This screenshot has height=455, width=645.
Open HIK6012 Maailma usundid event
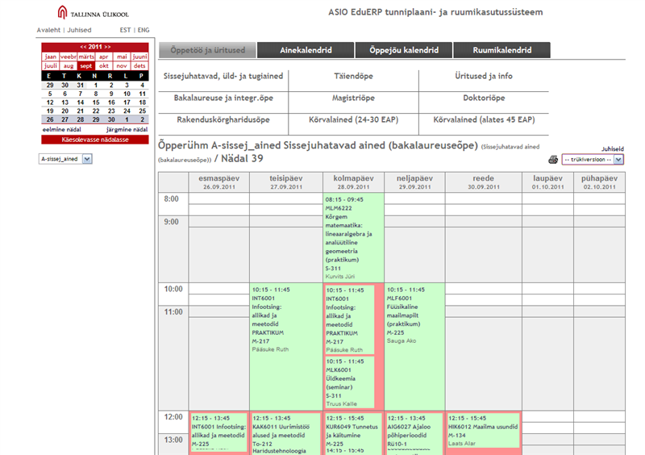[x=483, y=430]
